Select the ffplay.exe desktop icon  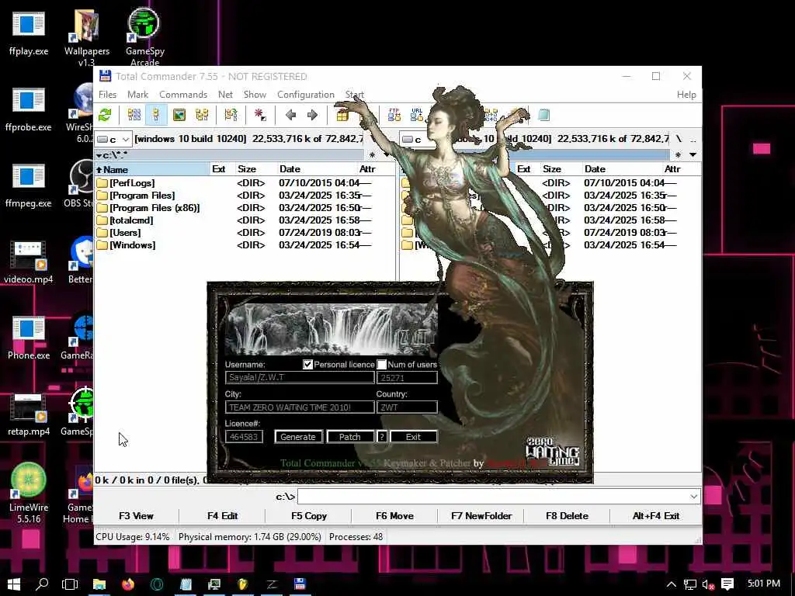pyautogui.click(x=29, y=31)
